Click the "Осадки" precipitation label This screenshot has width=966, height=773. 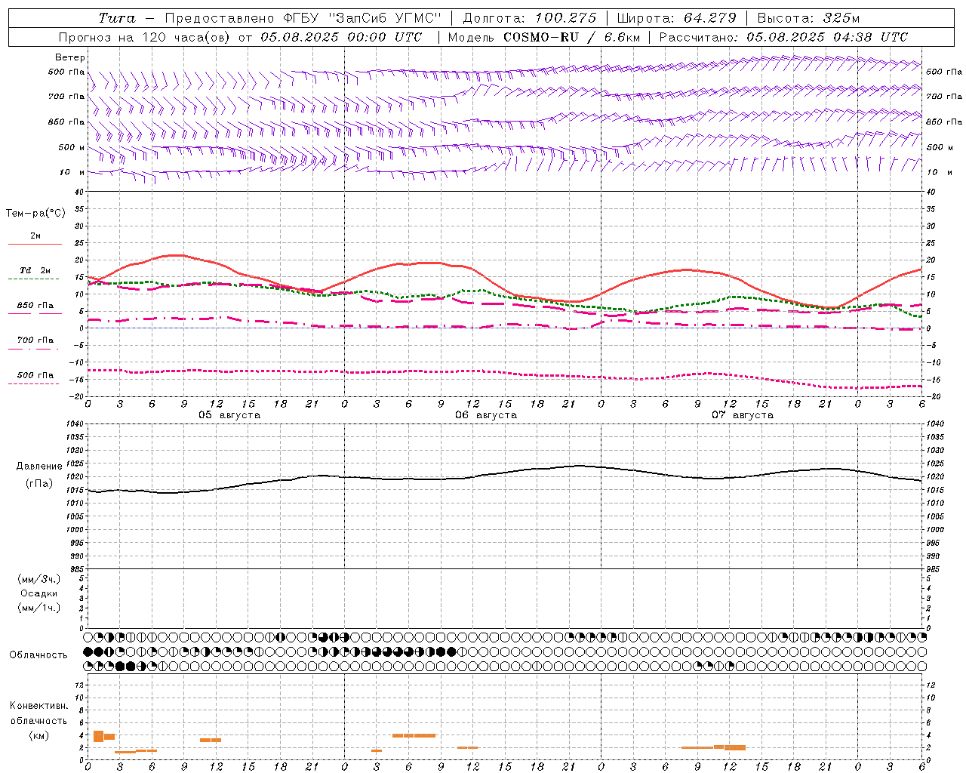pyautogui.click(x=39, y=593)
